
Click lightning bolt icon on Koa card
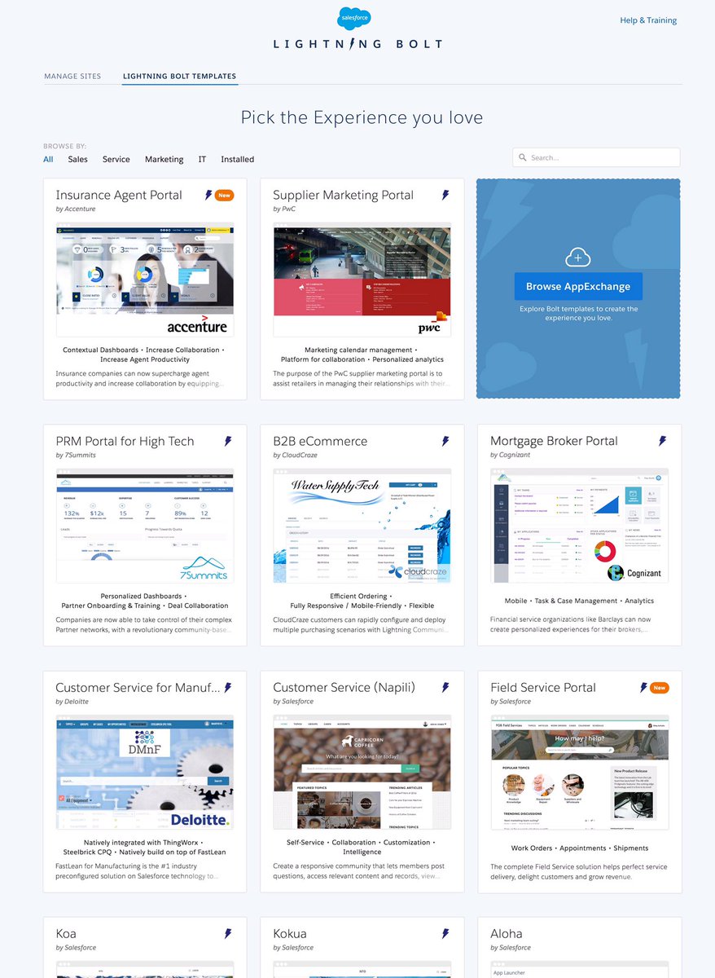coord(228,934)
